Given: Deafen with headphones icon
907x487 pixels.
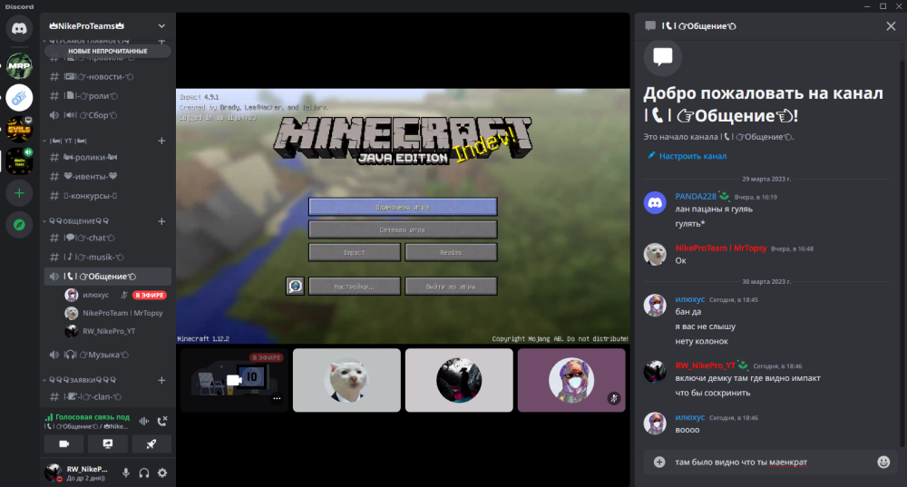Looking at the screenshot, I should click(144, 472).
